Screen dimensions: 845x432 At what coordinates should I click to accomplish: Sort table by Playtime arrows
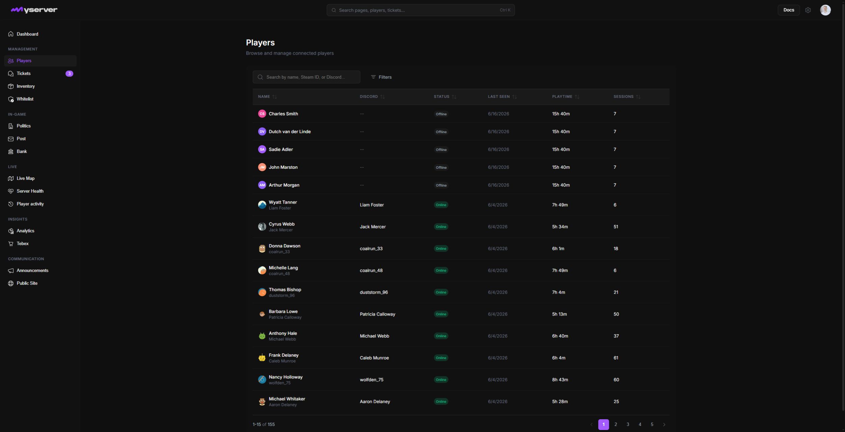pyautogui.click(x=577, y=97)
